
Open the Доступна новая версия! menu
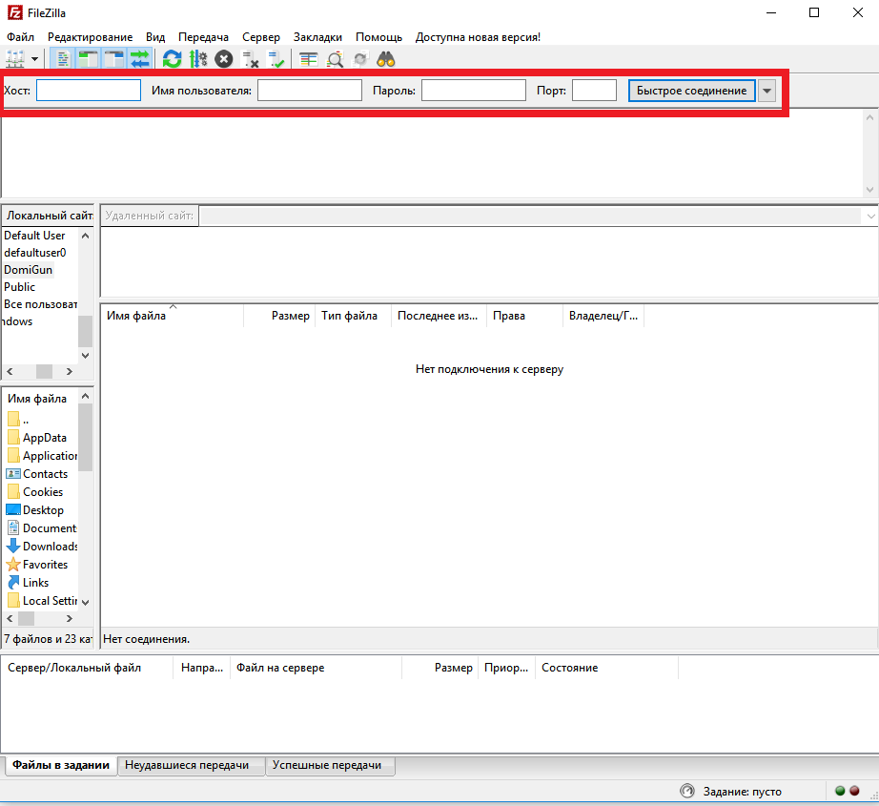[x=479, y=37]
